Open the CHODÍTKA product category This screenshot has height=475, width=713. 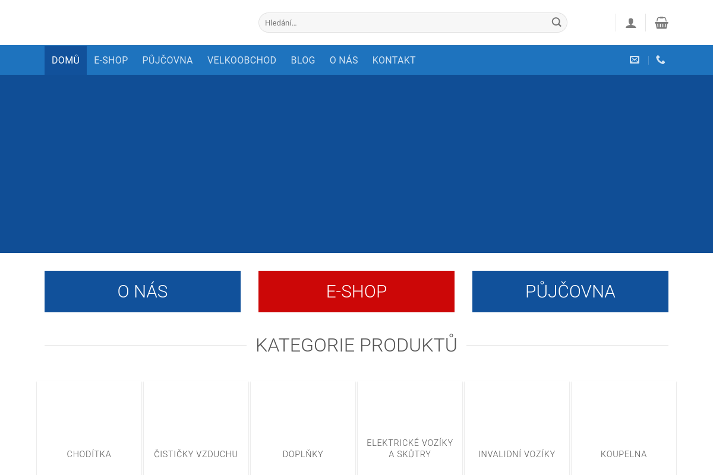89,454
